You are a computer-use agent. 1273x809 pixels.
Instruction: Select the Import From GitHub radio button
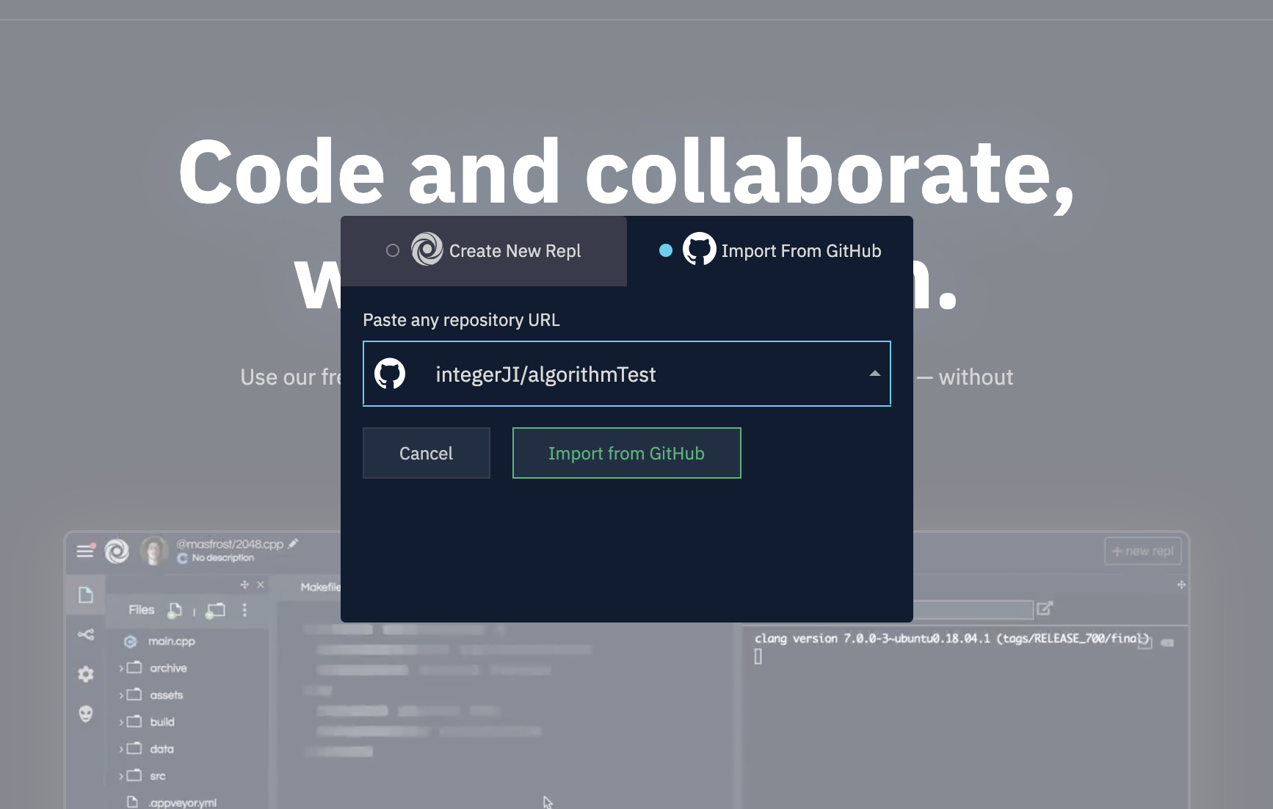666,250
